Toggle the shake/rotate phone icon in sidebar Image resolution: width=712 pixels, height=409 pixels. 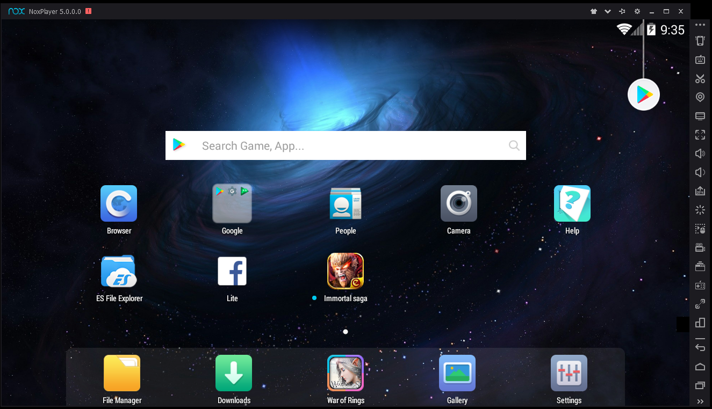(700, 41)
